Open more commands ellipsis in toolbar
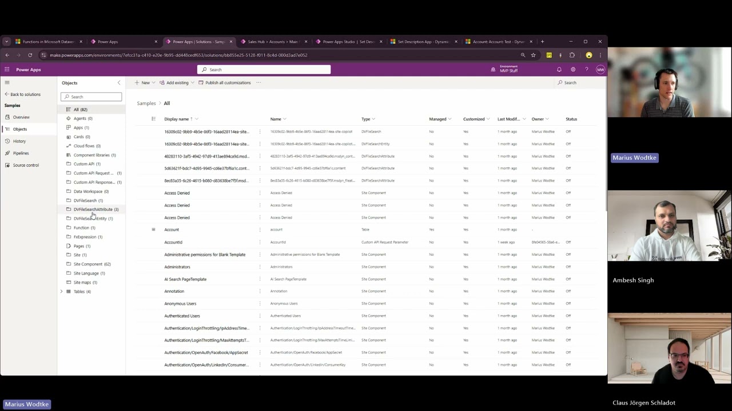 point(258,83)
